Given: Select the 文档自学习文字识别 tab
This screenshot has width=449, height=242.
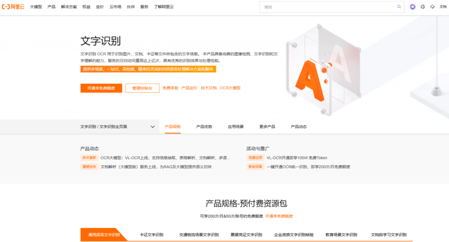Looking at the screenshot, I should coord(388,235).
